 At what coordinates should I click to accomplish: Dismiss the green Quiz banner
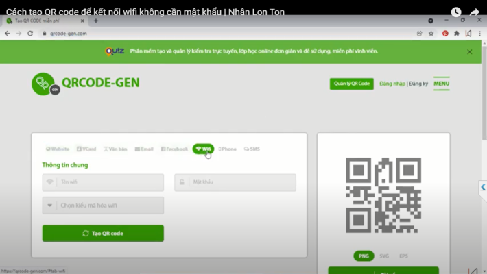coord(470,52)
